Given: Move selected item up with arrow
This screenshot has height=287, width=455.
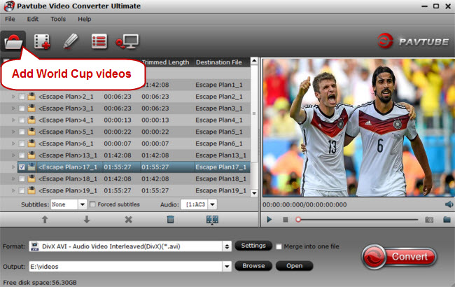Looking at the screenshot, I should click(45, 220).
